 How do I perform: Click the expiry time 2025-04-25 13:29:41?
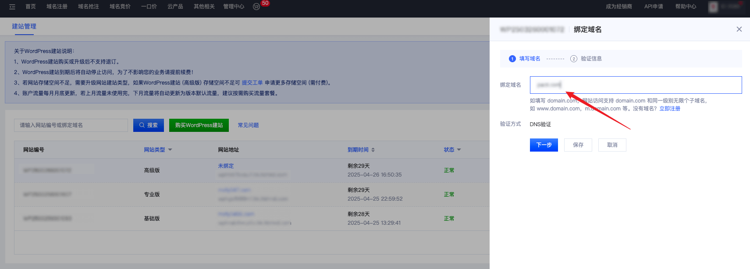click(x=374, y=223)
